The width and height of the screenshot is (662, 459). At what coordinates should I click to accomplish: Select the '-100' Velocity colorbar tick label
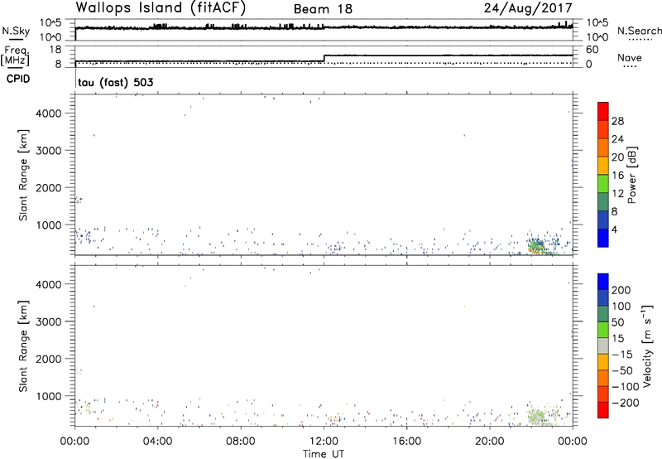(625, 386)
